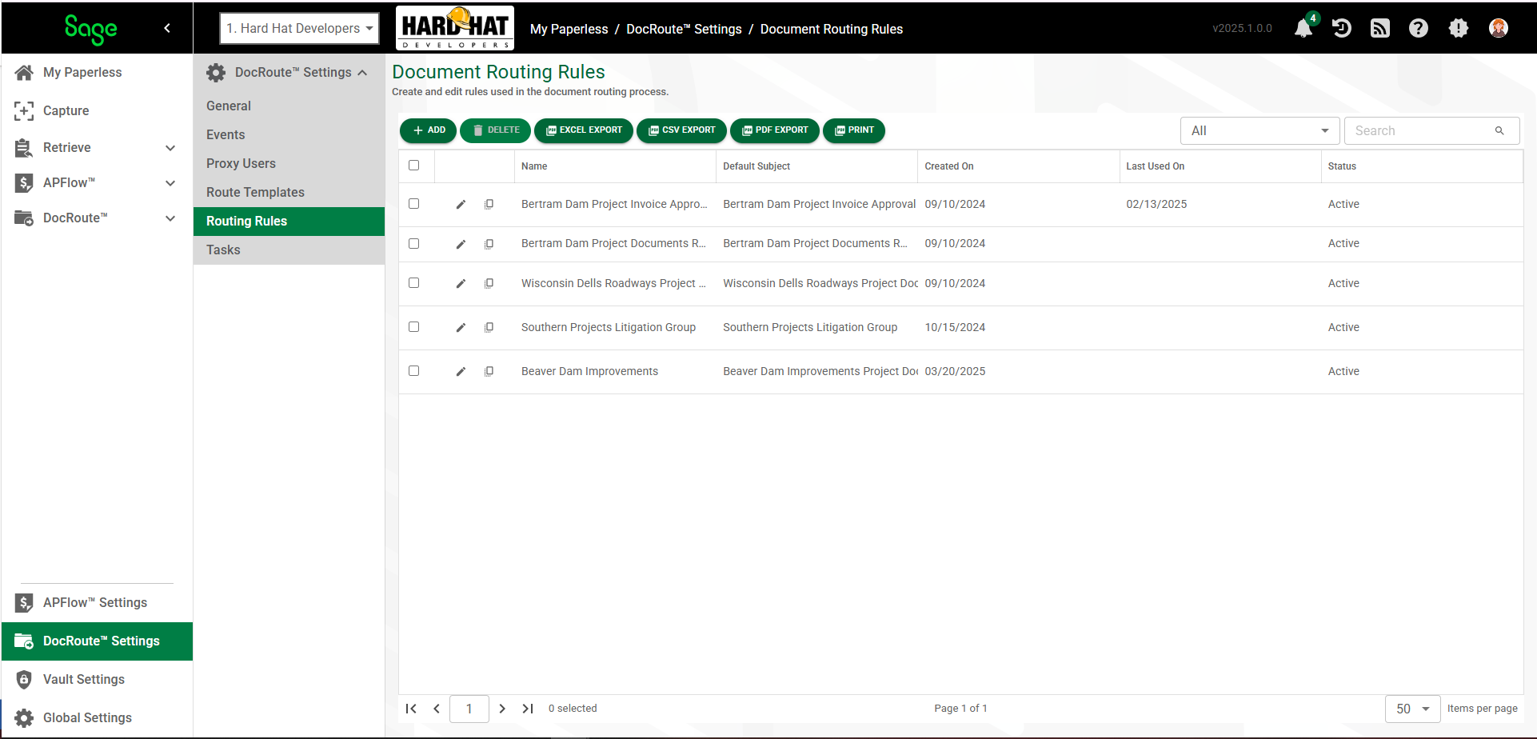The width and height of the screenshot is (1537, 739).
Task: Edit the Bertram Dam Project Documents rule
Action: click(461, 244)
